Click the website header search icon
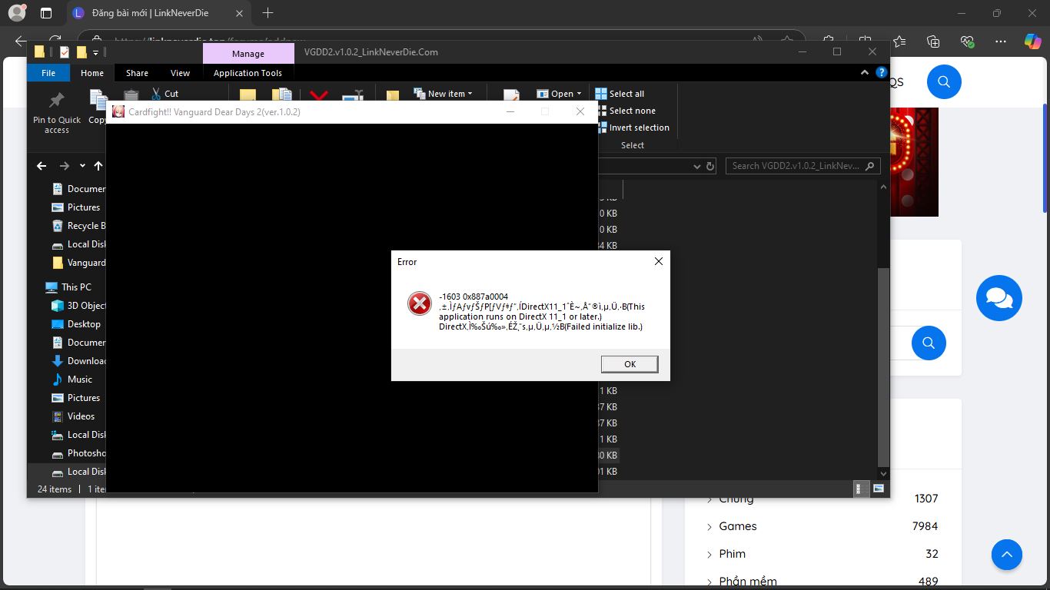Image resolution: width=1050 pixels, height=590 pixels. [944, 82]
